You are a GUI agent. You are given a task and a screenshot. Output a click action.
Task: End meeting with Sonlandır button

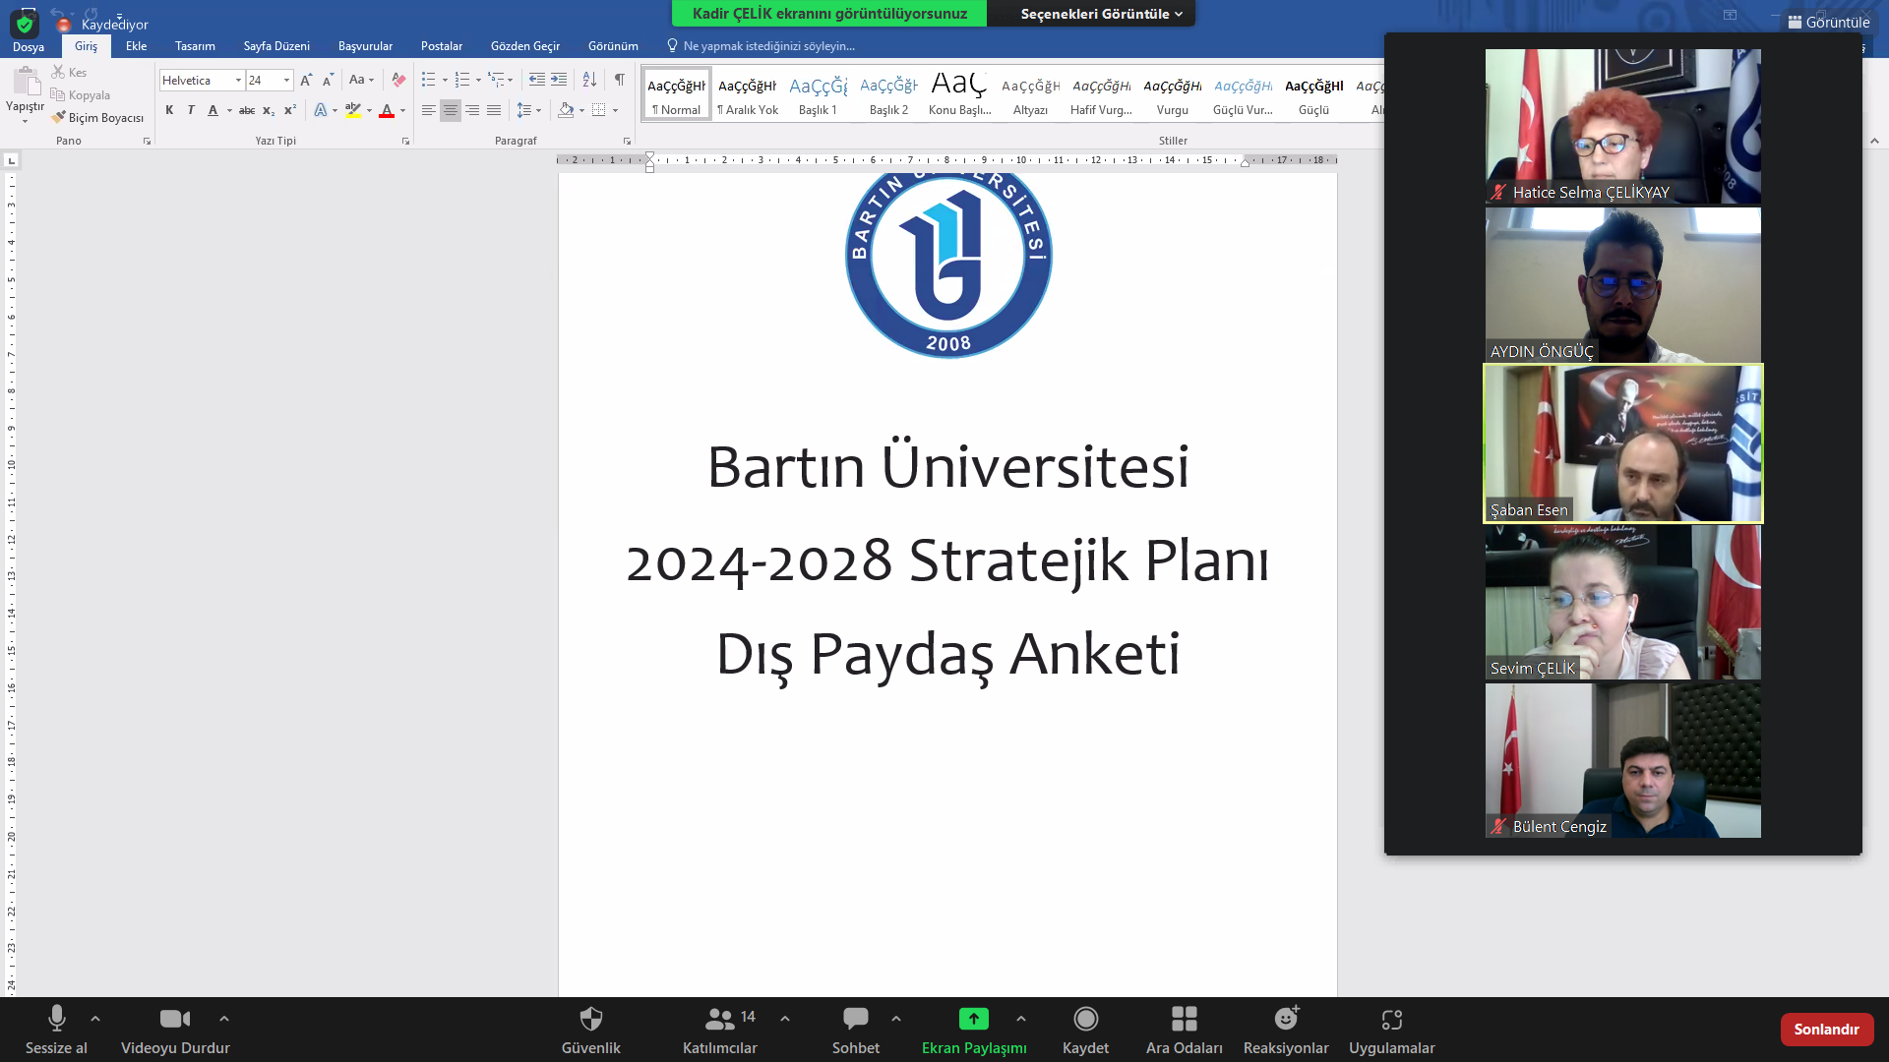click(x=1826, y=1029)
